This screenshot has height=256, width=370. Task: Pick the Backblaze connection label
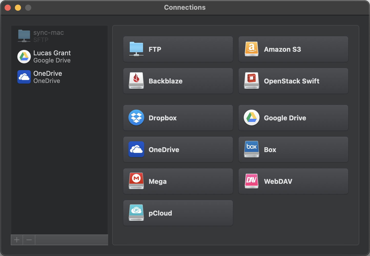click(166, 81)
